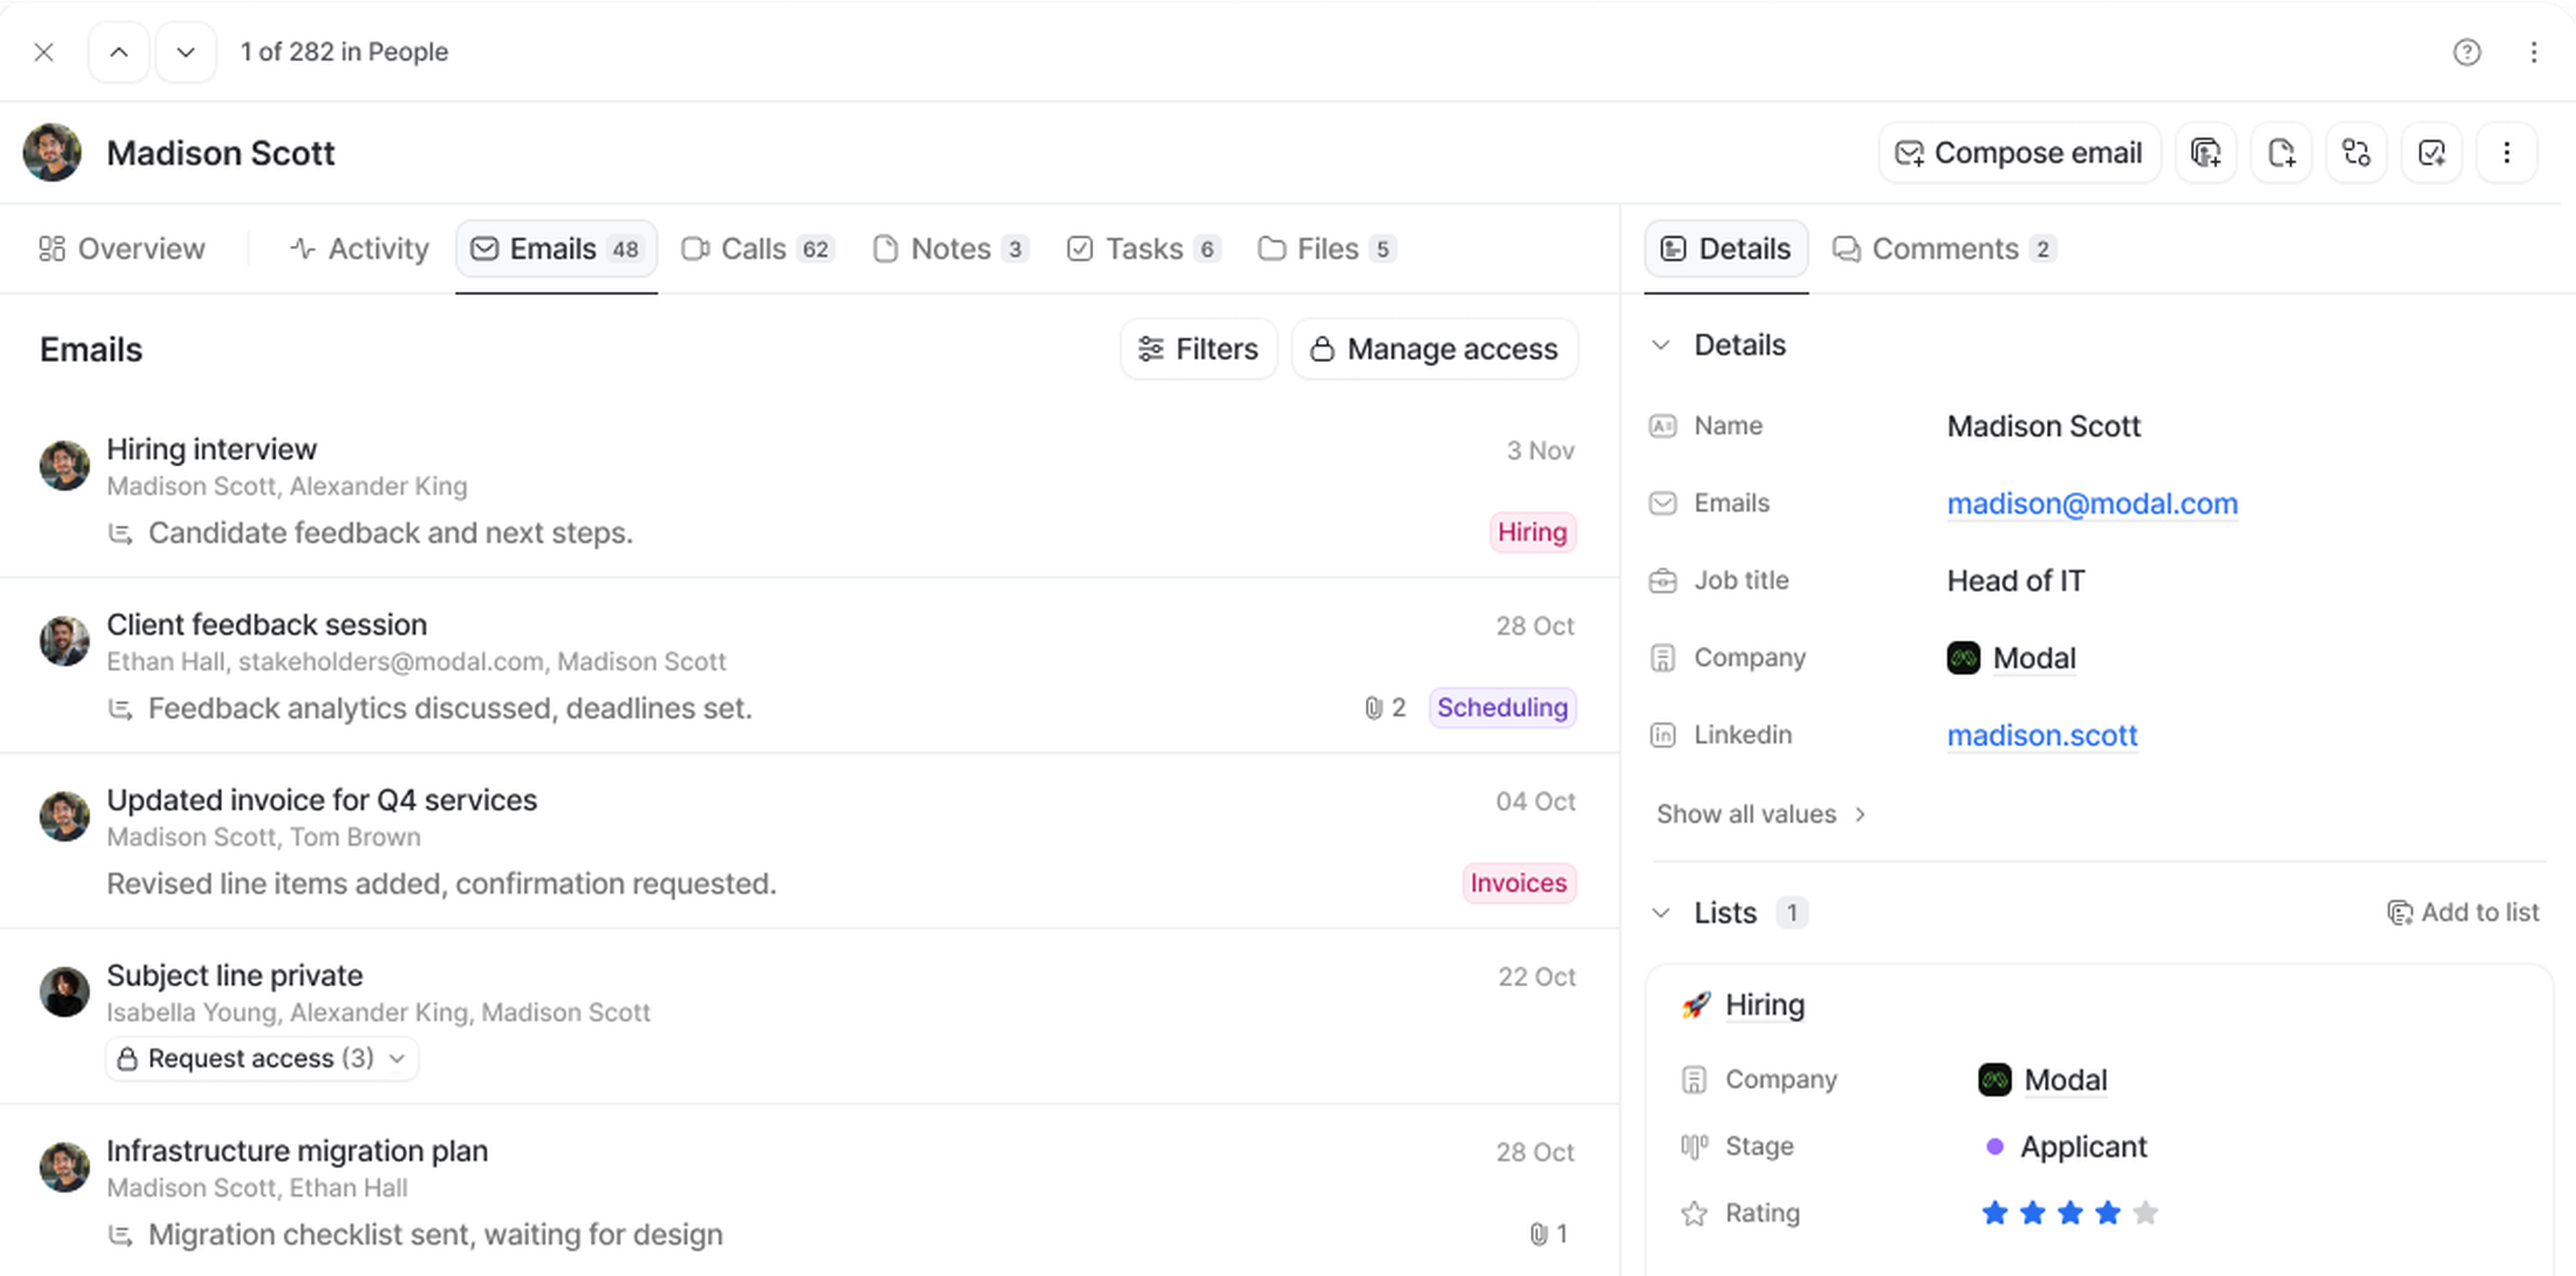Image resolution: width=2576 pixels, height=1276 pixels.
Task: Open the three-dot menu next to Madison Scott
Action: coord(2507,152)
